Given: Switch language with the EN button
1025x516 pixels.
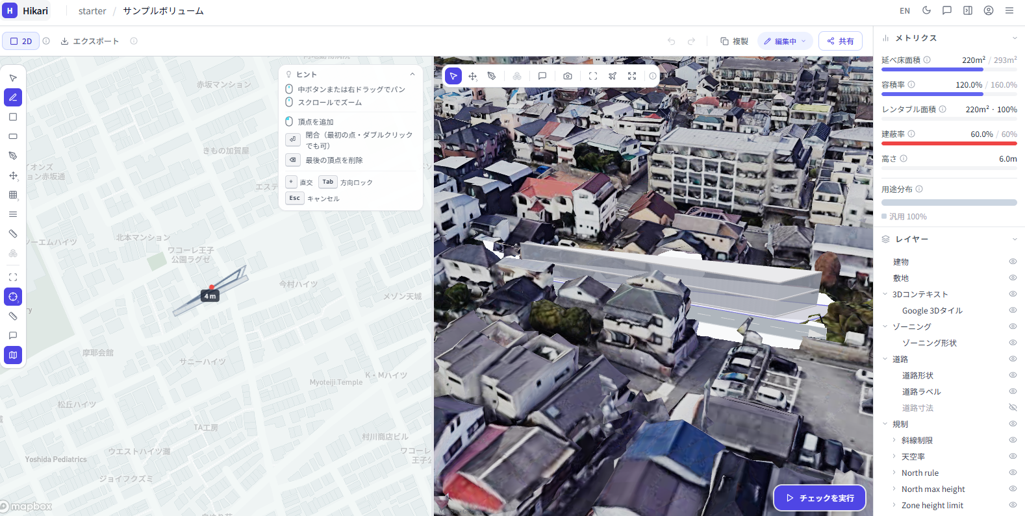Looking at the screenshot, I should (905, 11).
